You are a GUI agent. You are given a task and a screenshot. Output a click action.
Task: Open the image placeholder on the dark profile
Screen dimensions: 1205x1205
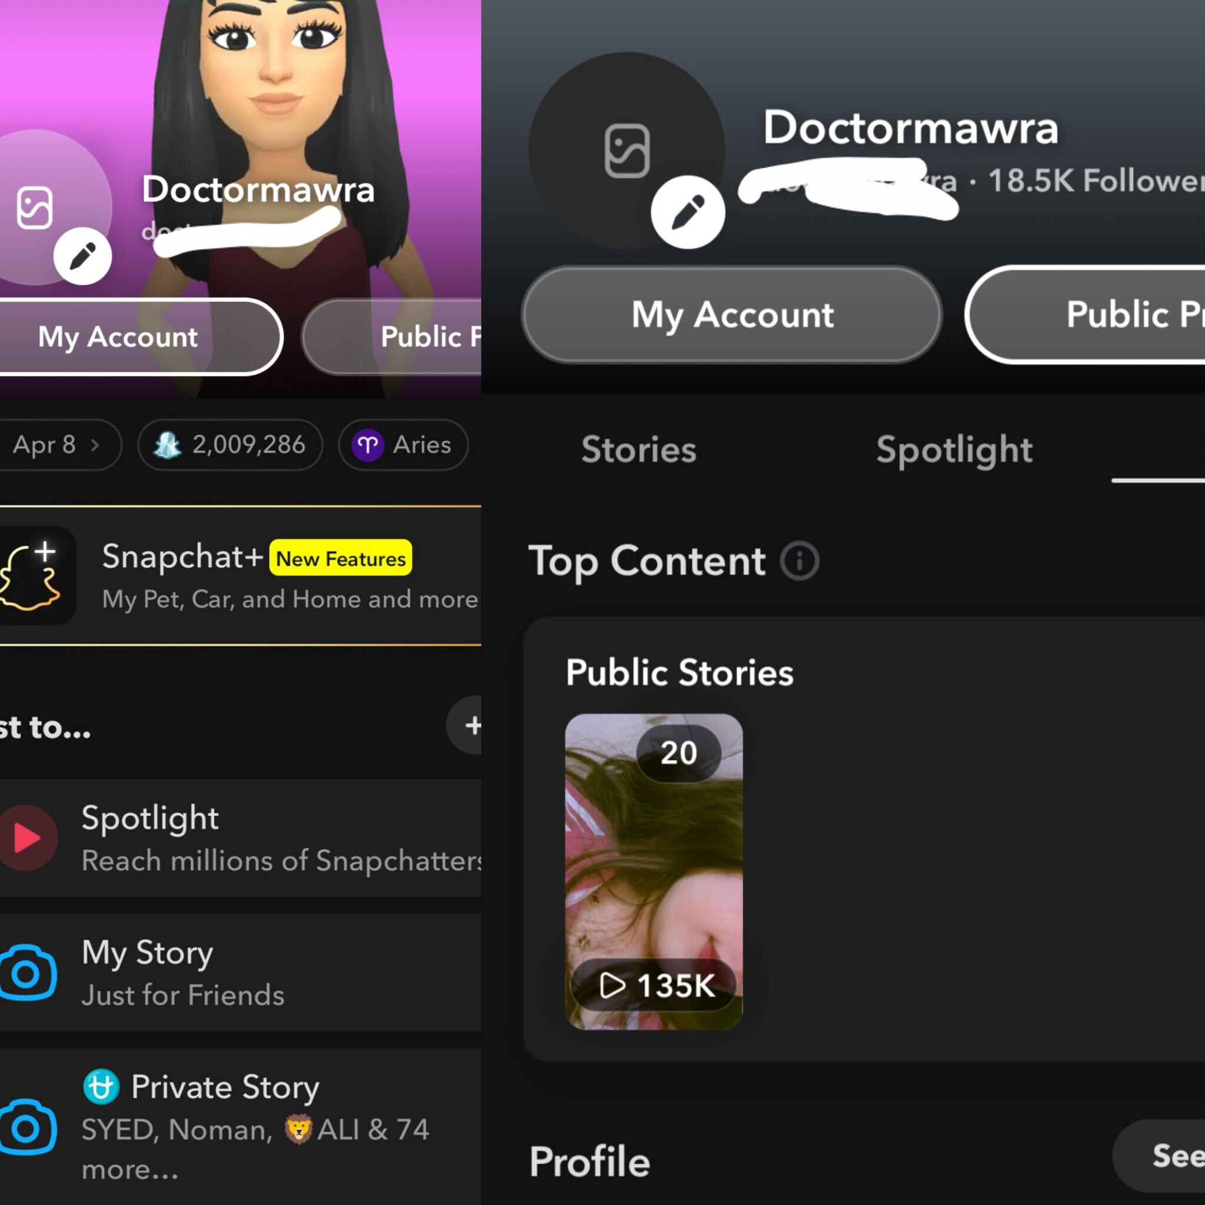[627, 151]
